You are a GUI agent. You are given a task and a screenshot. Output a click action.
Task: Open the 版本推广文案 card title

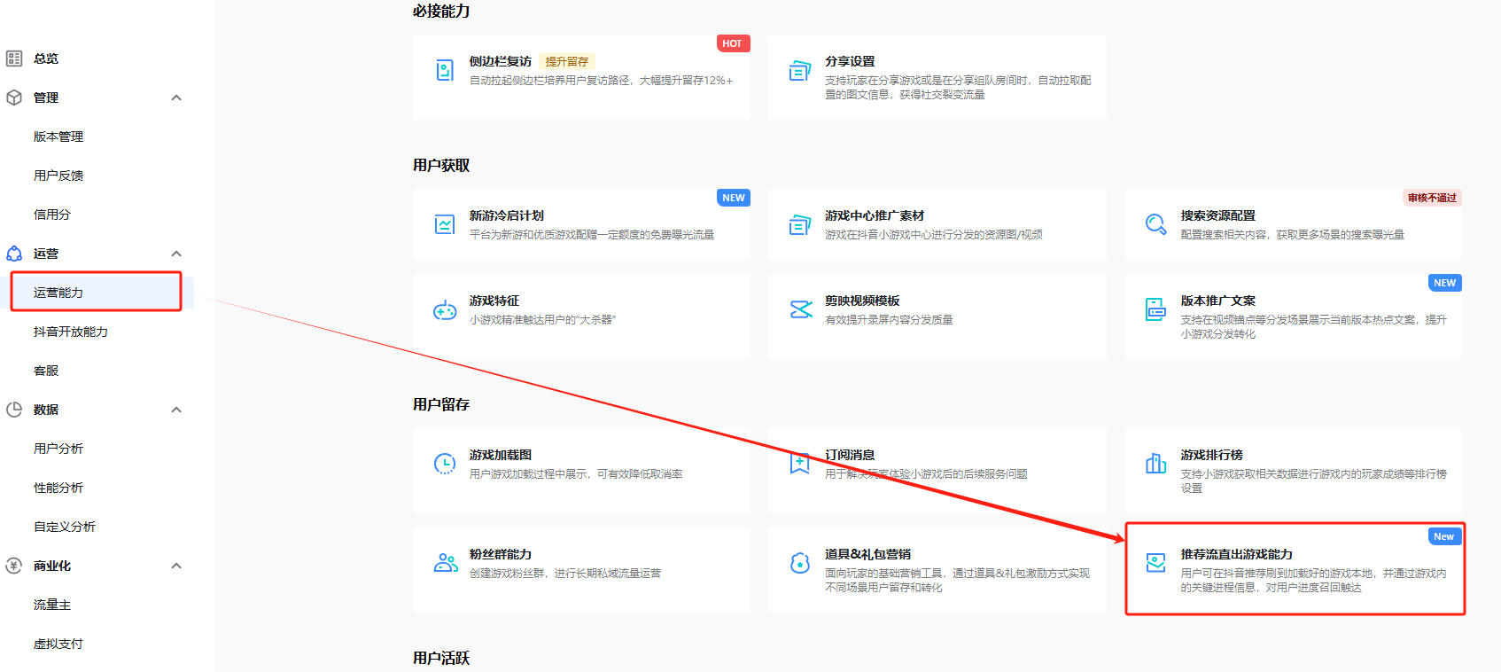point(1218,301)
